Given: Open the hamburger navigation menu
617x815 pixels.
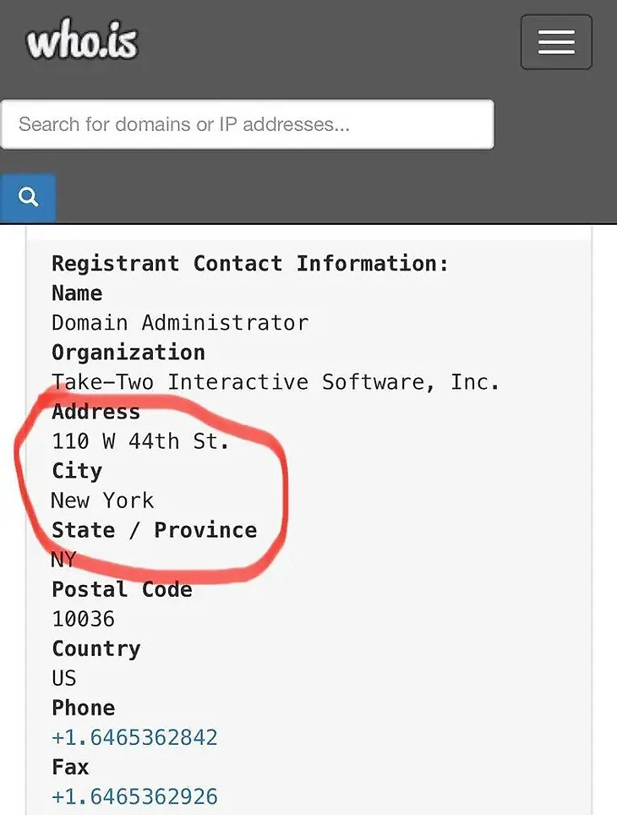Looking at the screenshot, I should click(555, 42).
